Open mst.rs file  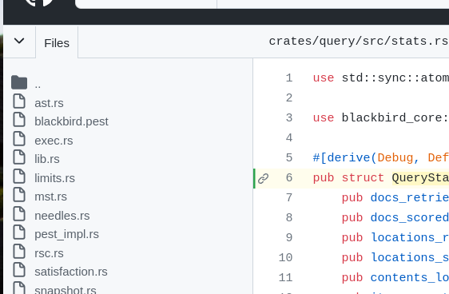tap(50, 197)
